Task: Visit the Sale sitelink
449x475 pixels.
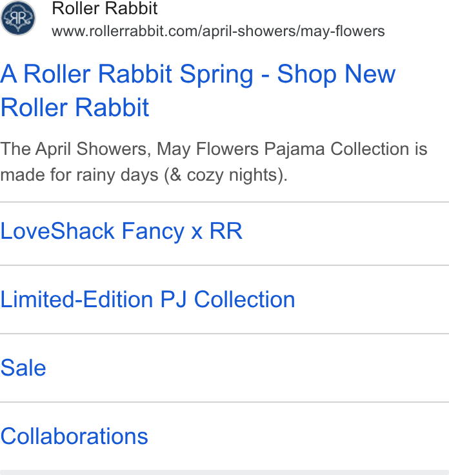Action: 23,368
